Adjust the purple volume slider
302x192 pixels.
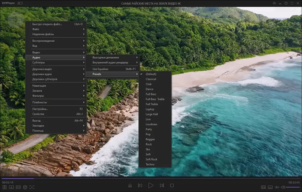coord(293,187)
